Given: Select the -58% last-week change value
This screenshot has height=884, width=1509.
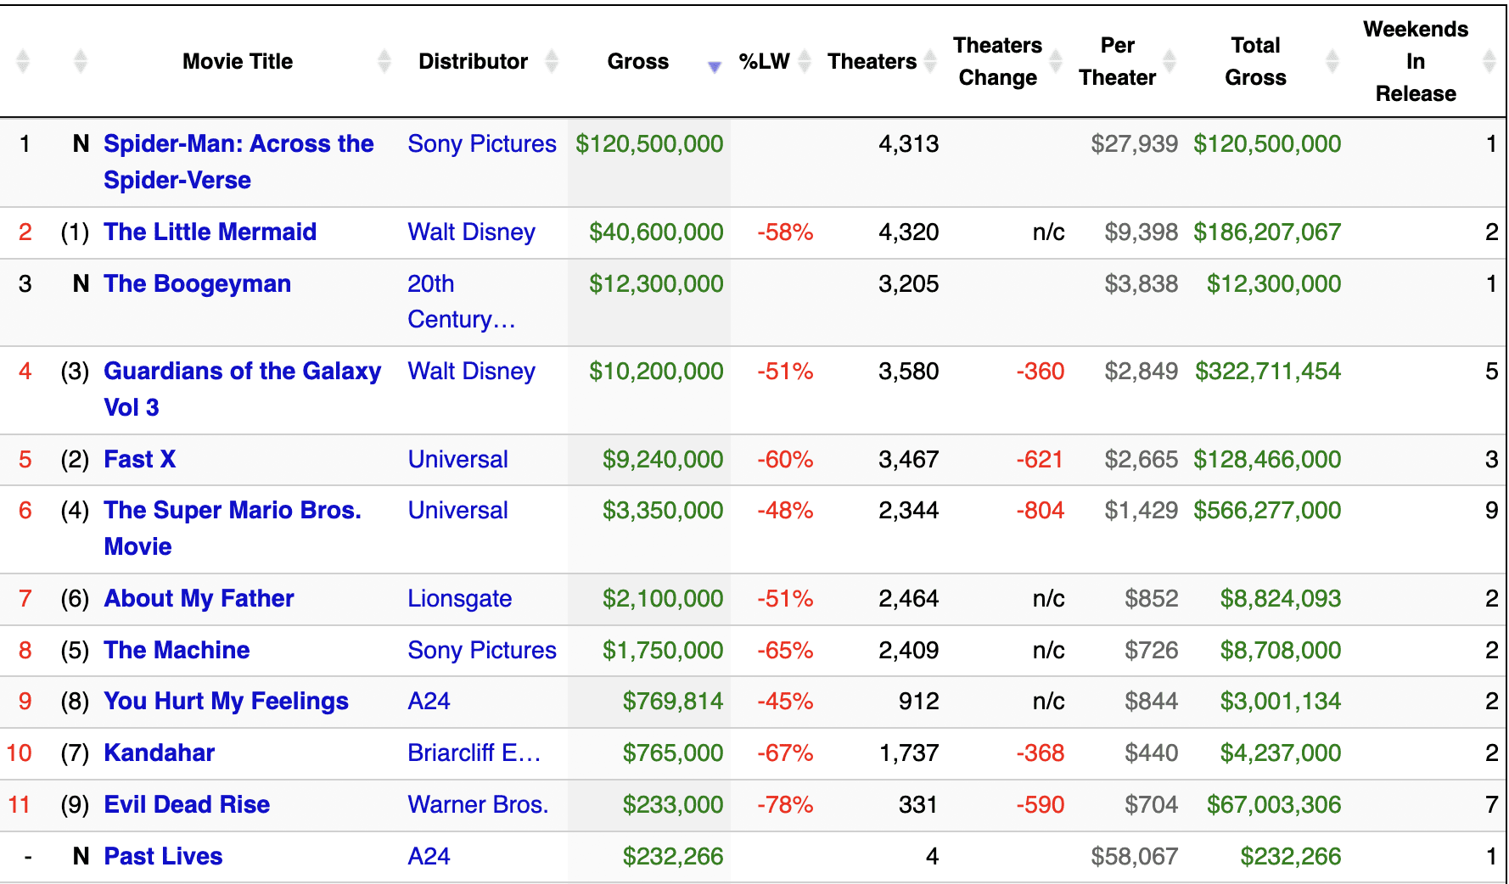Looking at the screenshot, I should (x=785, y=232).
